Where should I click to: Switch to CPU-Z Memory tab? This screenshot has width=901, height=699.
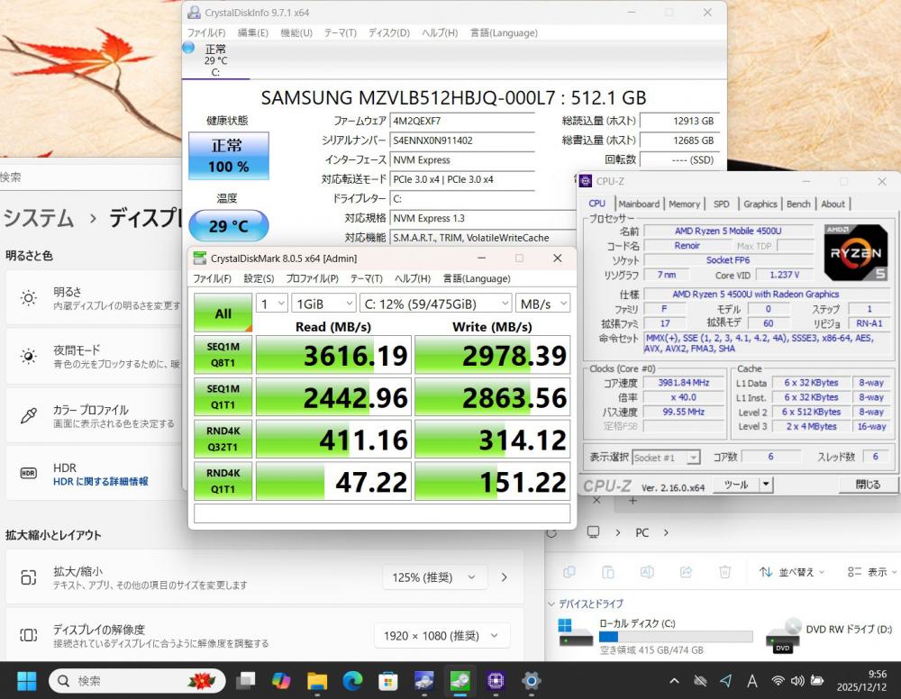(x=685, y=204)
